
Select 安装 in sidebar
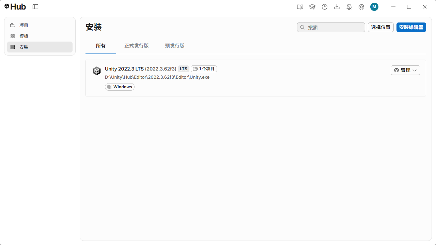point(40,47)
